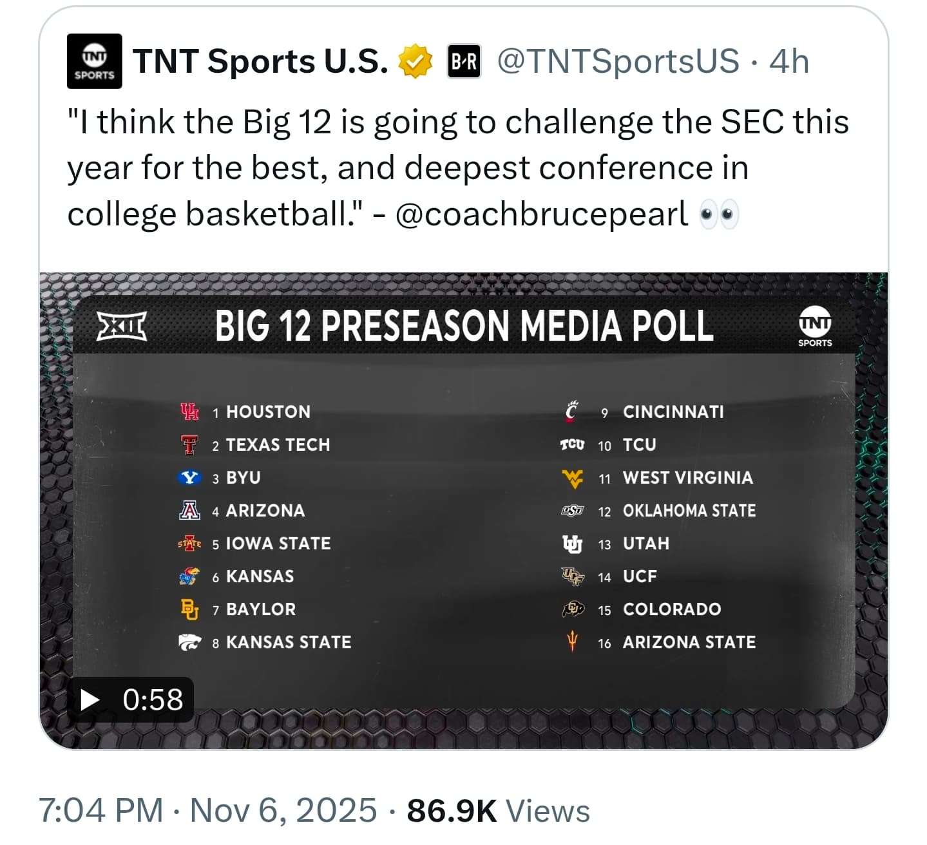
Task: Open the @TNTSportsUS handle link
Action: point(618,62)
